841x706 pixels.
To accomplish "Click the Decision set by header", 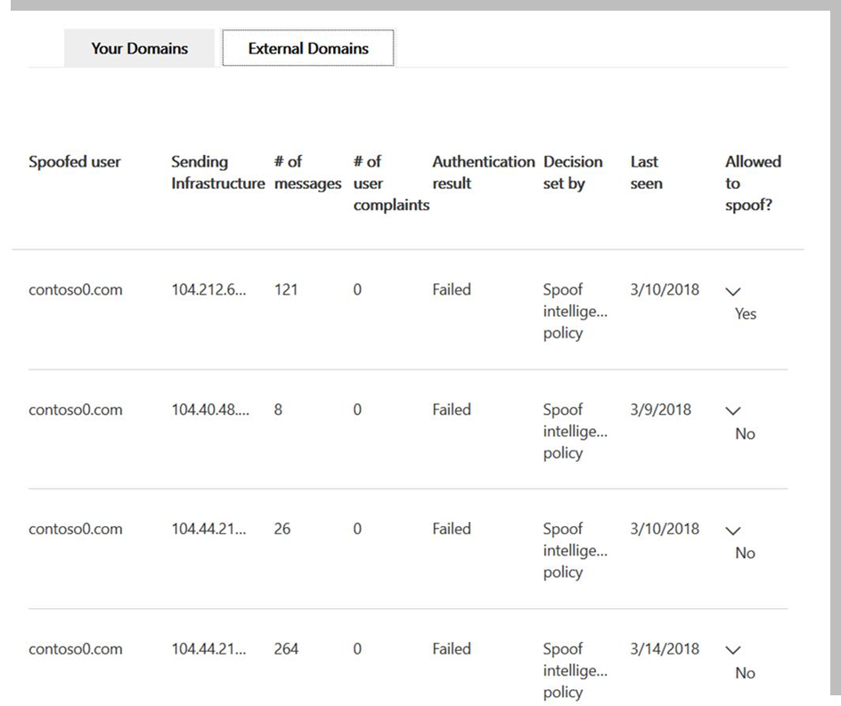I will pyautogui.click(x=572, y=173).
